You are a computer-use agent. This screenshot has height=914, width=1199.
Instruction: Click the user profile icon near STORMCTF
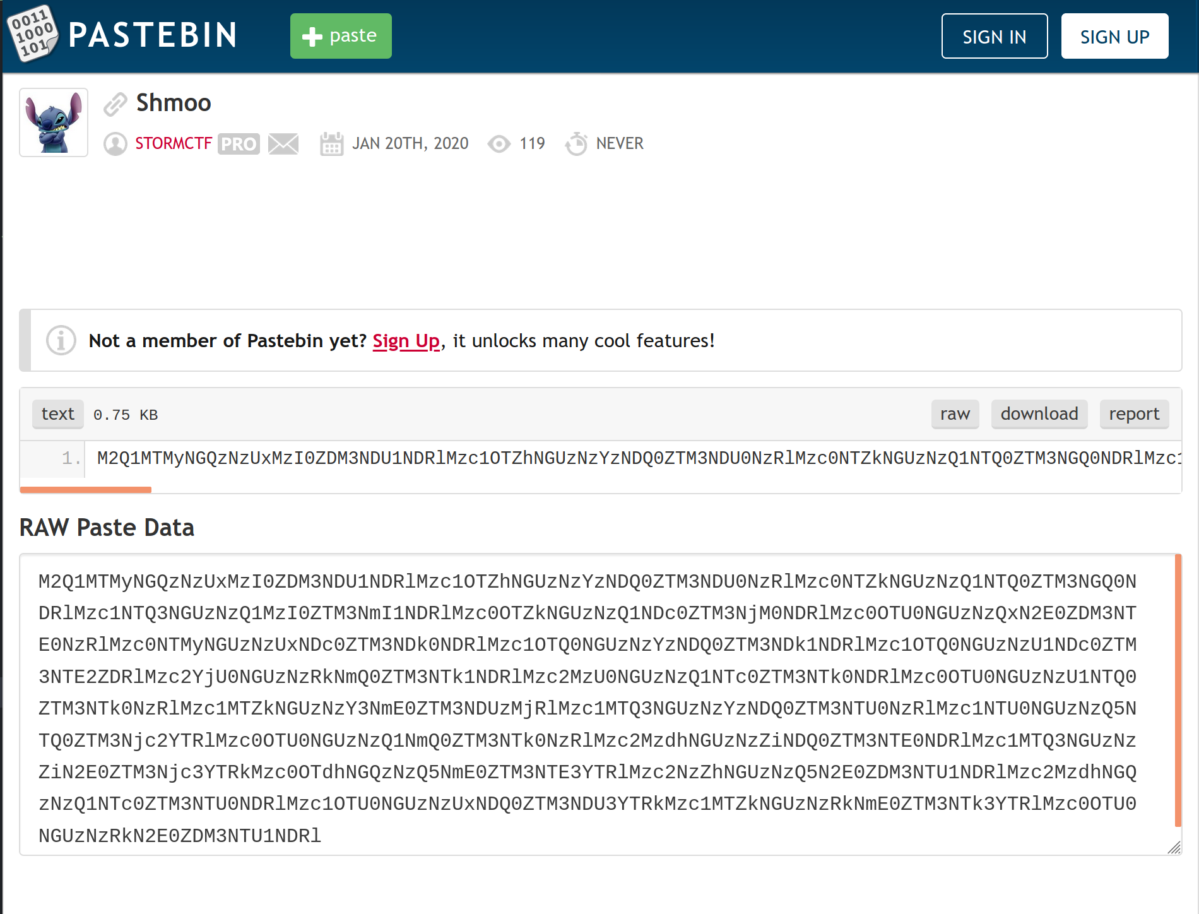coord(115,144)
